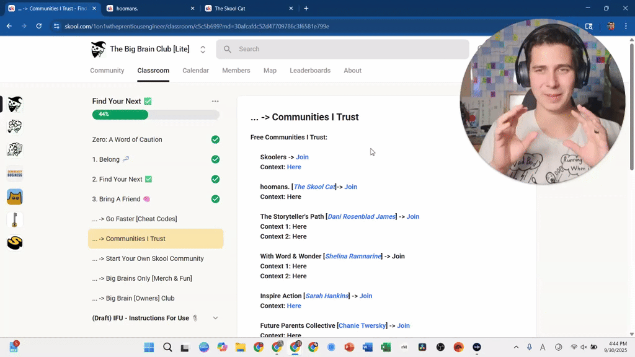Image resolution: width=635 pixels, height=357 pixels.
Task: Open the Windows Start menu
Action: [149, 347]
